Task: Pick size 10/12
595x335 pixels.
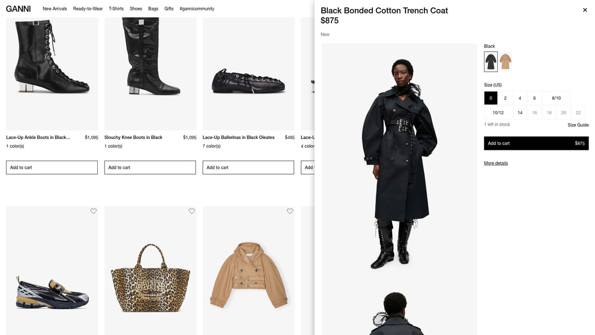Action: [x=498, y=113]
